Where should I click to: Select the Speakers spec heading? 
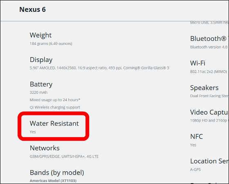[x=204, y=88]
